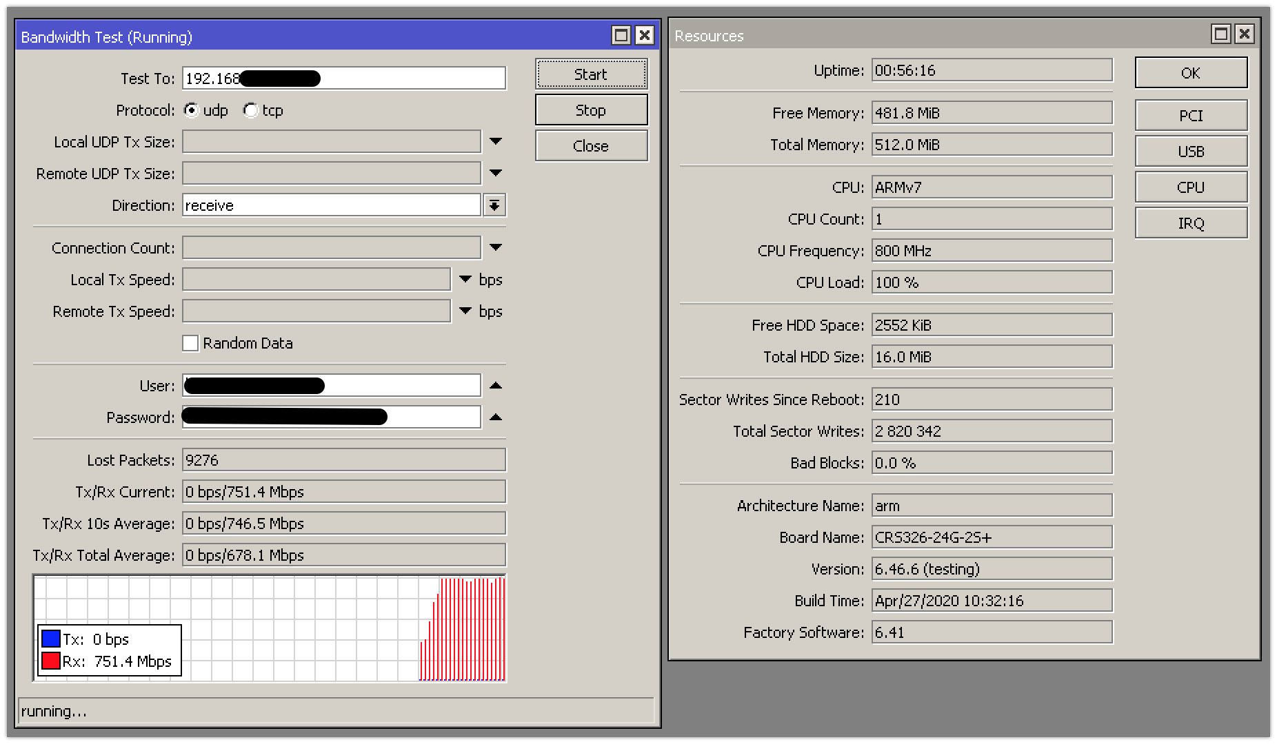Viewport: 1277px width, 744px height.
Task: Select the udp protocol radio button
Action: (x=192, y=110)
